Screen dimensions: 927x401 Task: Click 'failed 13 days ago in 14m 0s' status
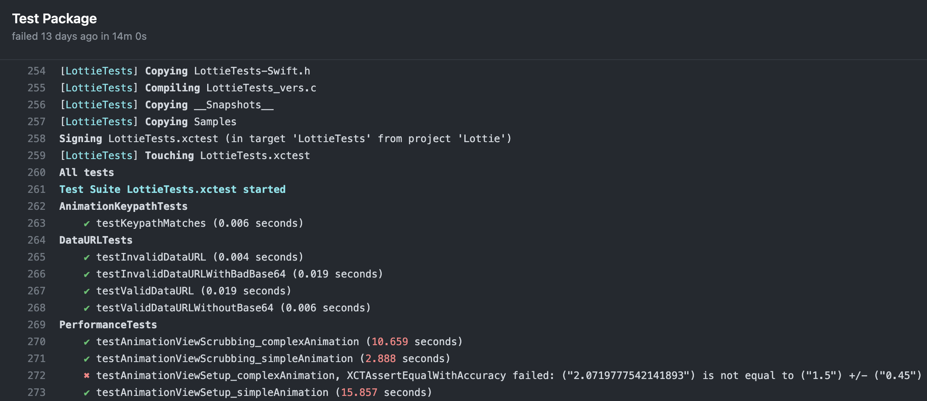point(79,36)
